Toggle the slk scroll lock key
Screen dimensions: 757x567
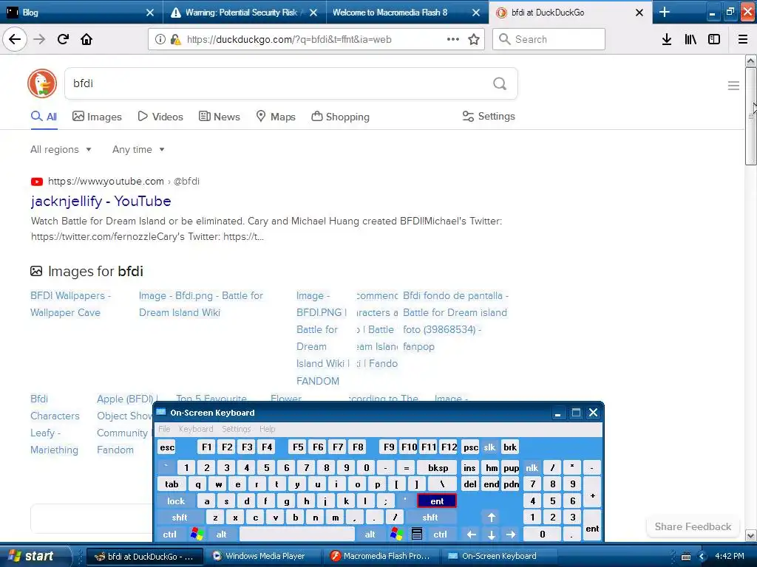pos(489,447)
